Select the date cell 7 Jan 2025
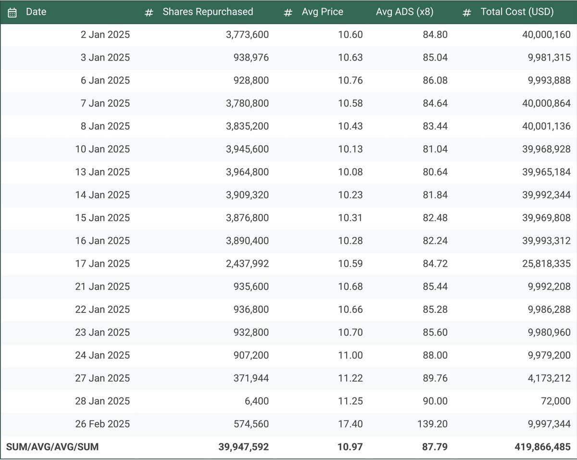This screenshot has height=460, width=577. tap(105, 103)
